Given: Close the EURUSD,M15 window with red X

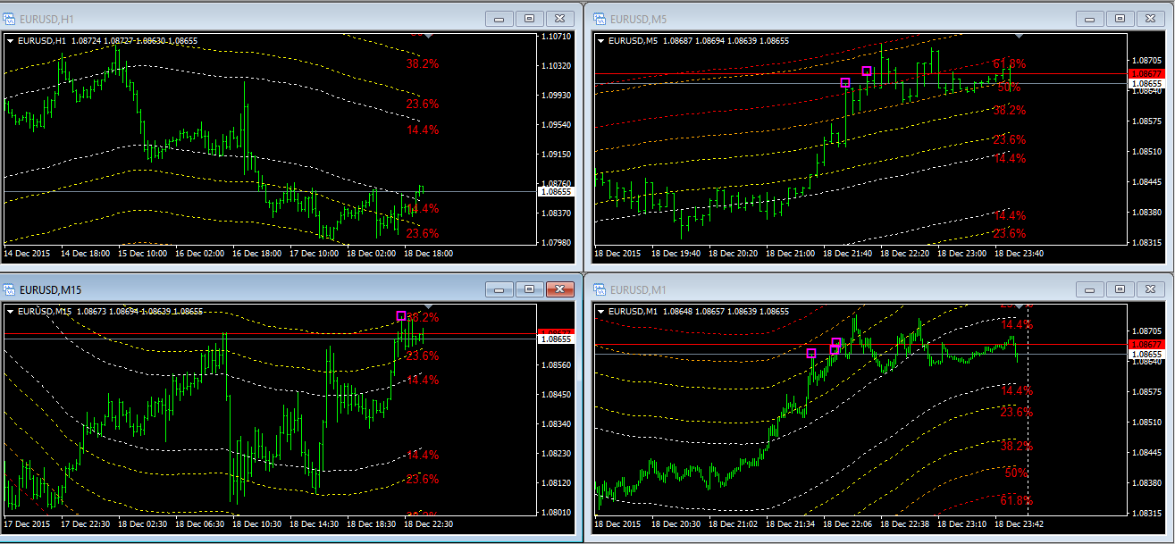Looking at the screenshot, I should pos(559,289).
